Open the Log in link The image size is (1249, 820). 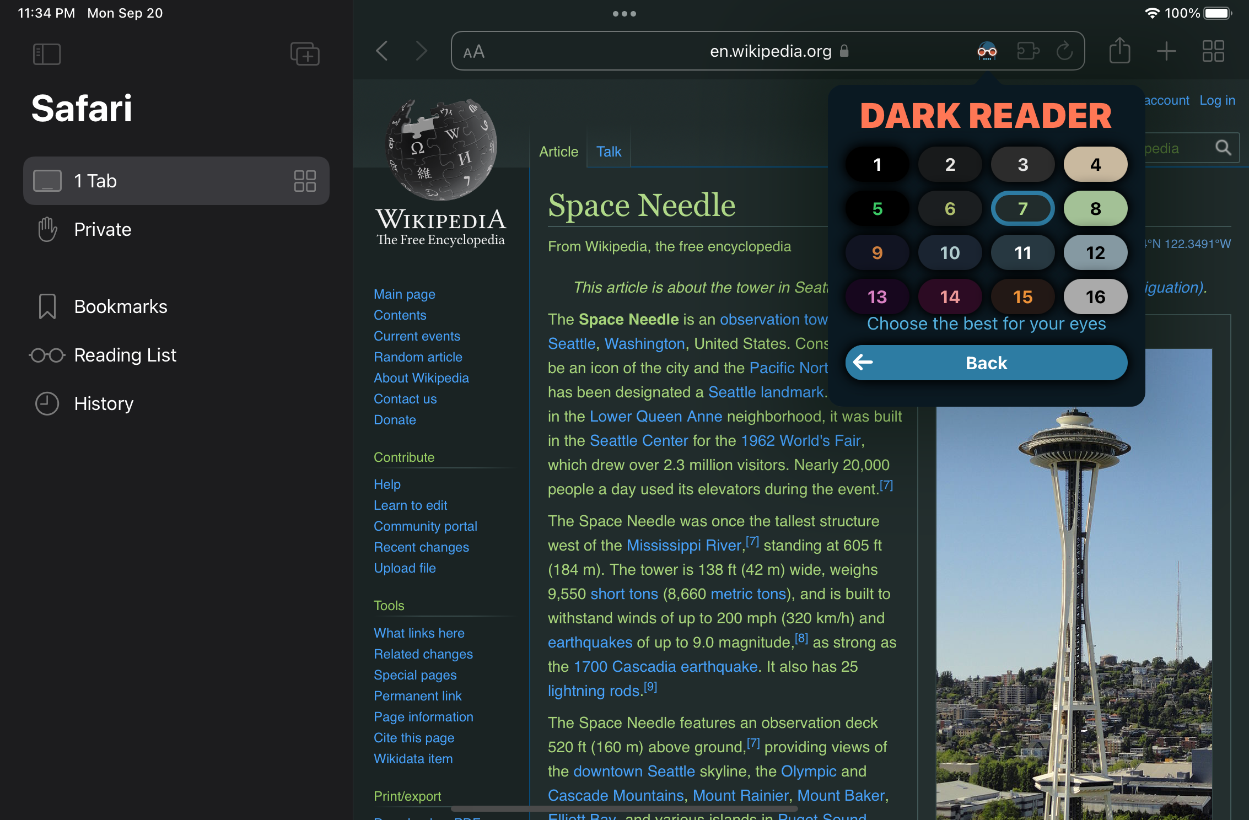(x=1217, y=100)
